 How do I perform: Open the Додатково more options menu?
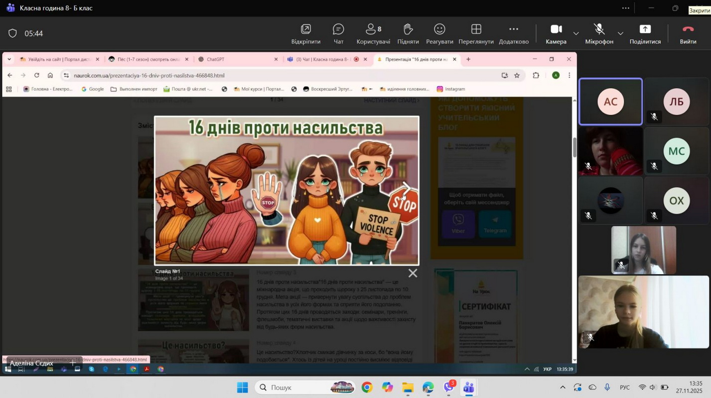(513, 33)
